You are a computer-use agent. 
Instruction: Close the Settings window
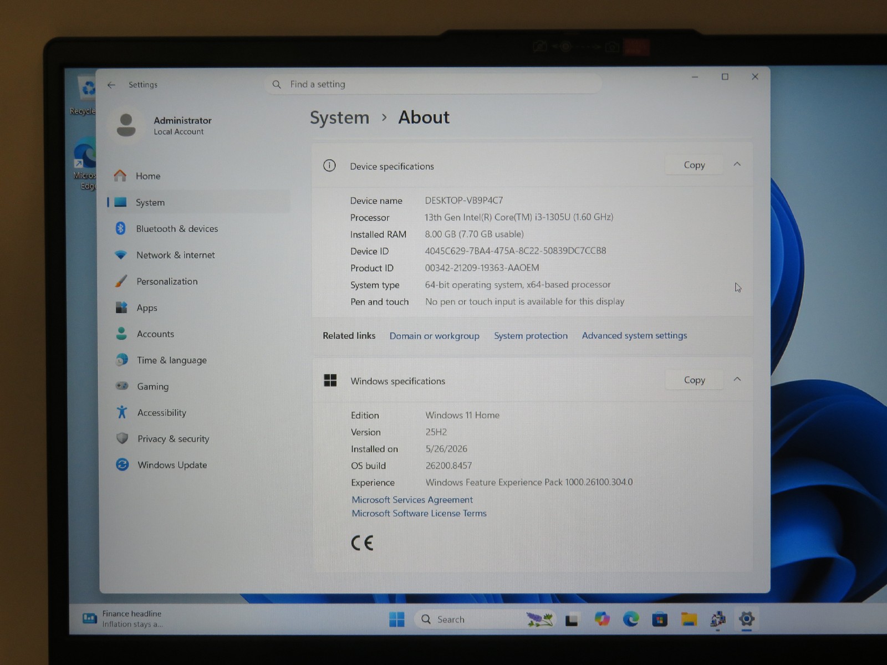click(755, 76)
